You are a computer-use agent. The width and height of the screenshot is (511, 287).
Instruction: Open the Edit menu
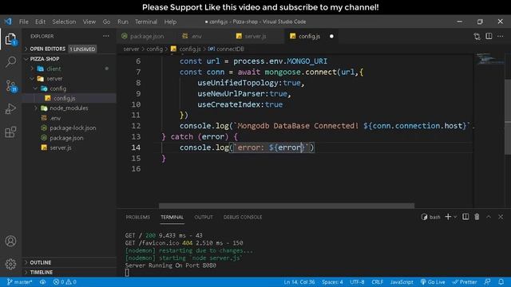pos(41,22)
